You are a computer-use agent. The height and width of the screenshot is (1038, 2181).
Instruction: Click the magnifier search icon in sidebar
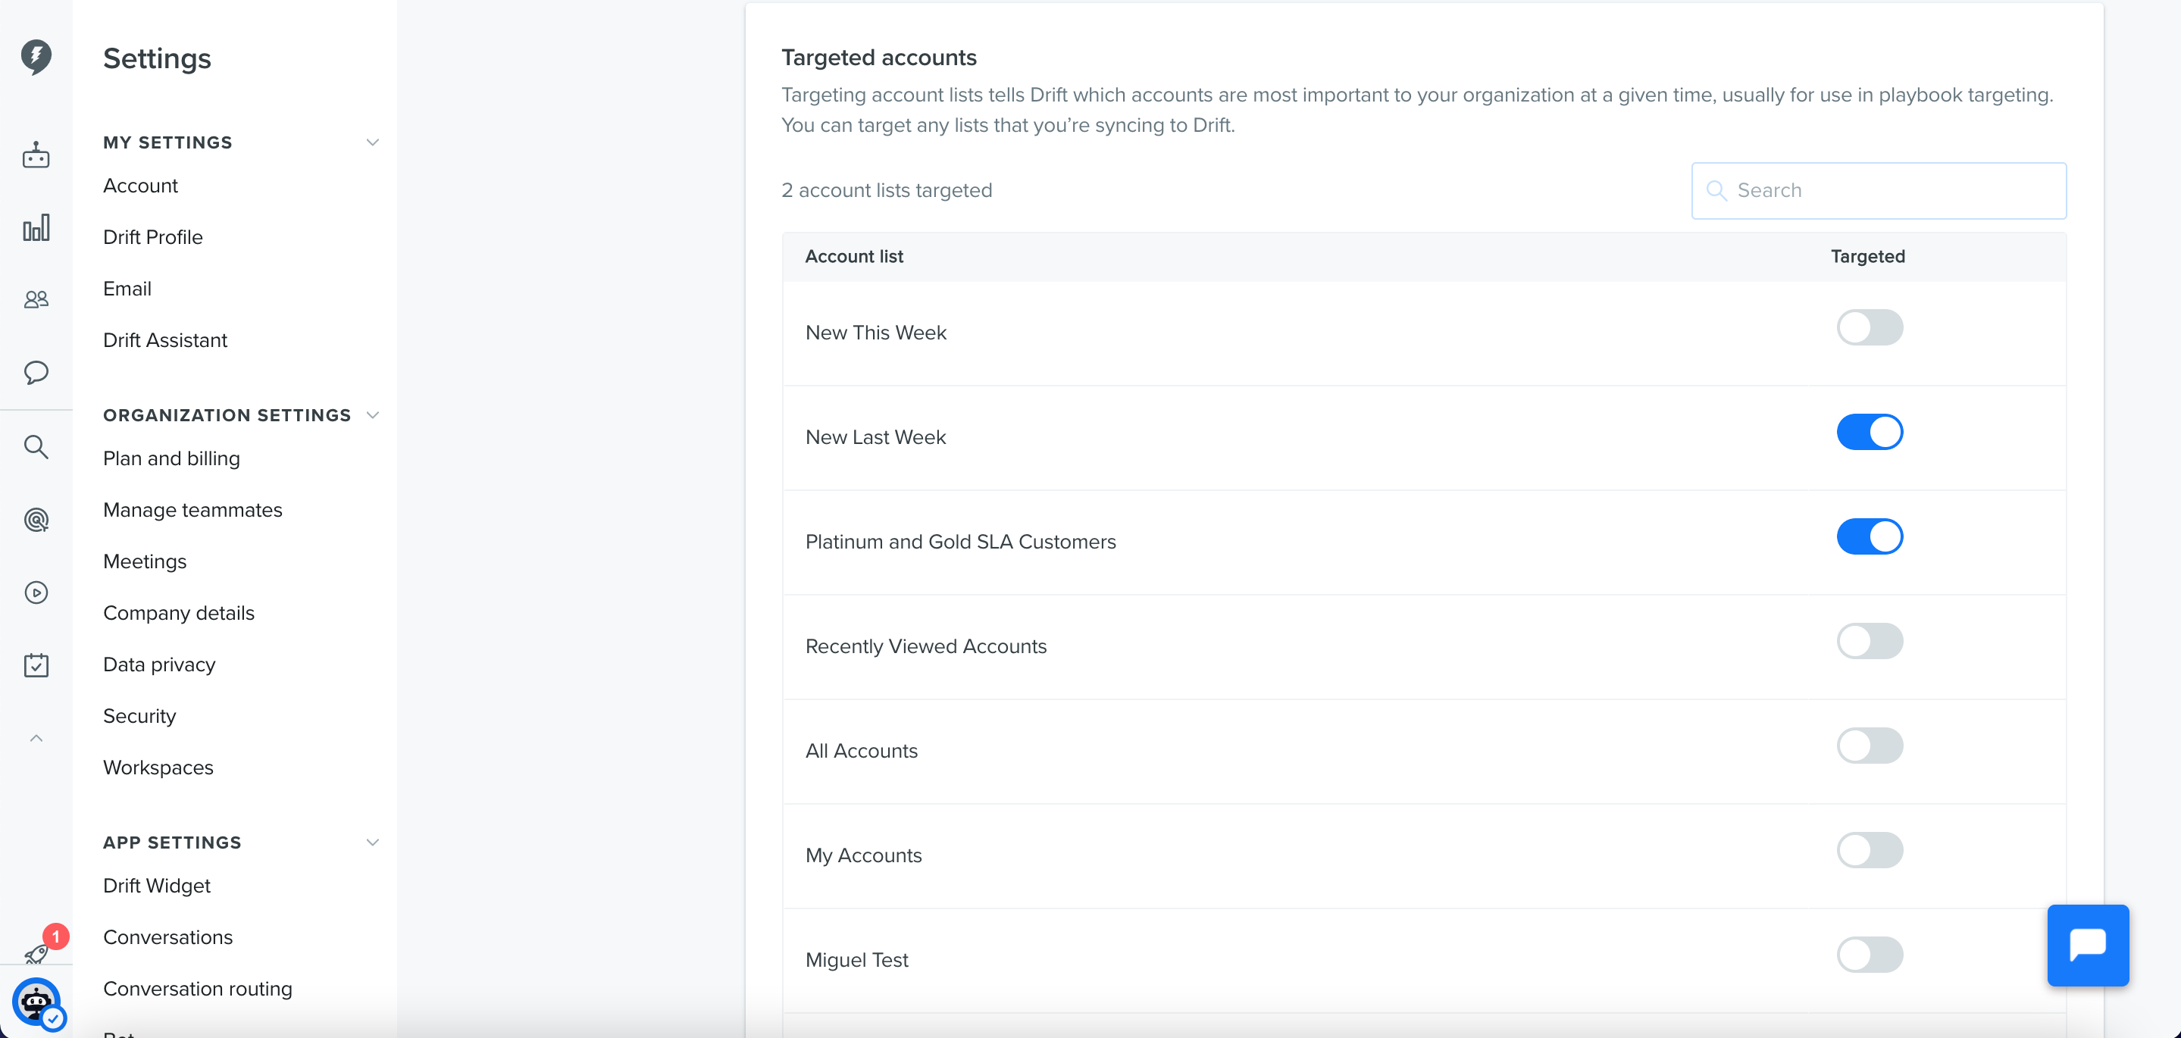click(36, 446)
